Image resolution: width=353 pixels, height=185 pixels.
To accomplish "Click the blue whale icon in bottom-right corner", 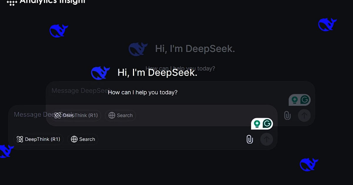I will coord(309,164).
